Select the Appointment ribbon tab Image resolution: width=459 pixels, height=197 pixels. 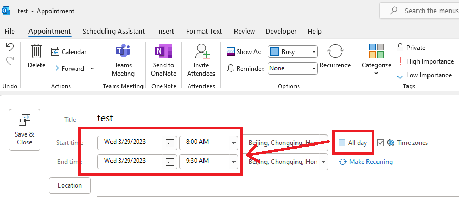tap(50, 32)
